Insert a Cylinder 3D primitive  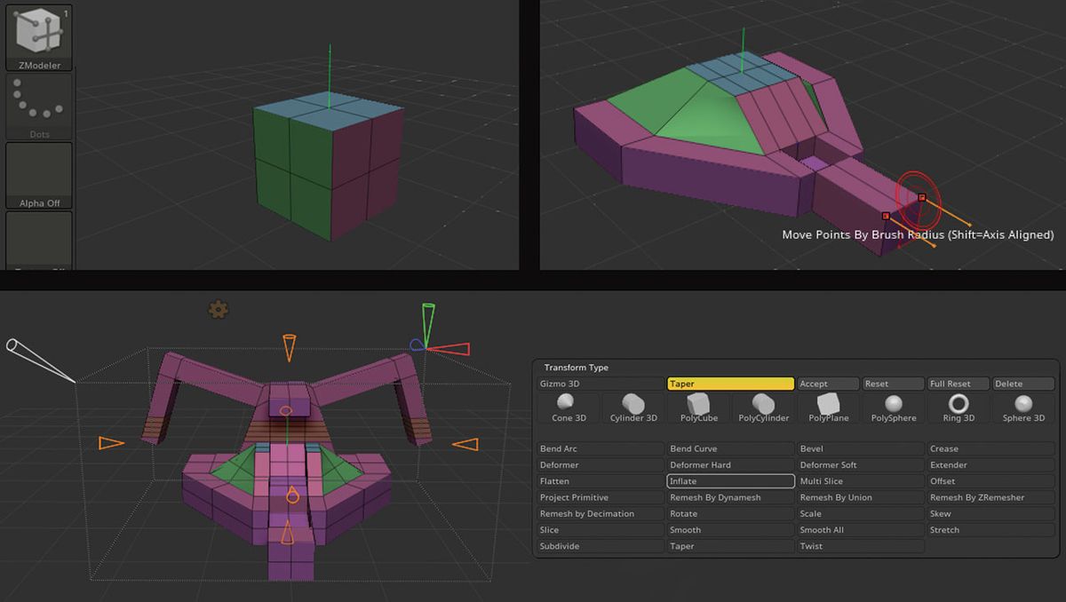coord(632,408)
